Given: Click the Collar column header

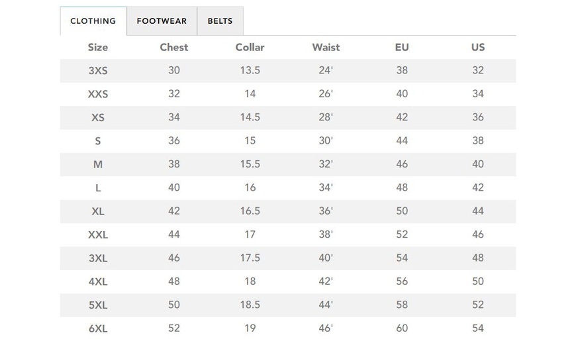Looking at the screenshot, I should [x=250, y=47].
